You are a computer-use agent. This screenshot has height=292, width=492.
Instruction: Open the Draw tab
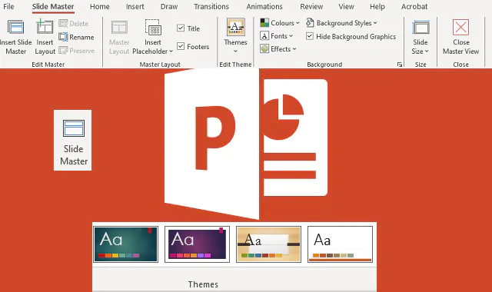(x=169, y=7)
